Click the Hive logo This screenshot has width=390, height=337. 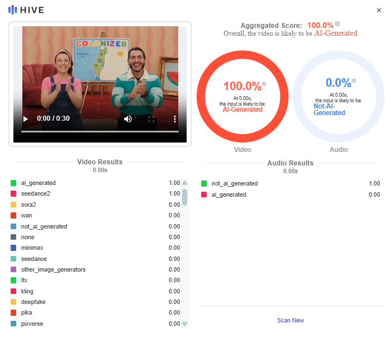tap(26, 10)
